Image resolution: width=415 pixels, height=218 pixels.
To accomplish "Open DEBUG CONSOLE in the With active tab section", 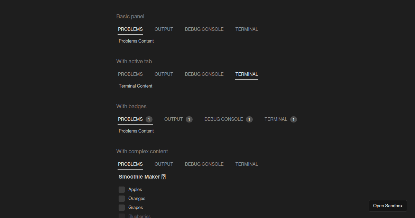I will pos(204,74).
